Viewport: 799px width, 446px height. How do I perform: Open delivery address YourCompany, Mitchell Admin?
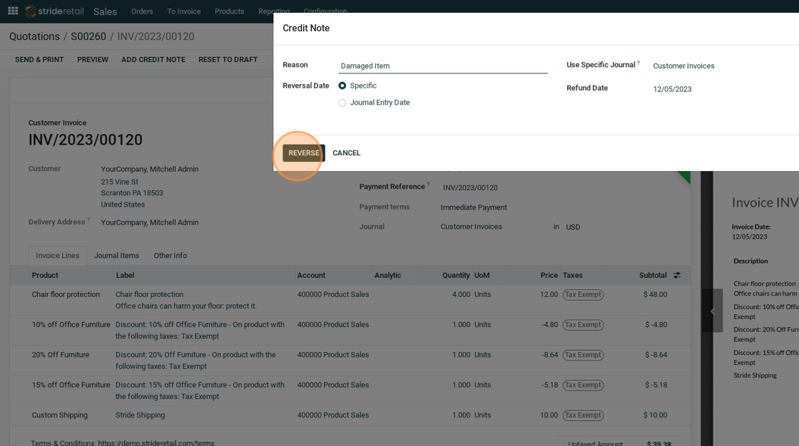coord(150,222)
